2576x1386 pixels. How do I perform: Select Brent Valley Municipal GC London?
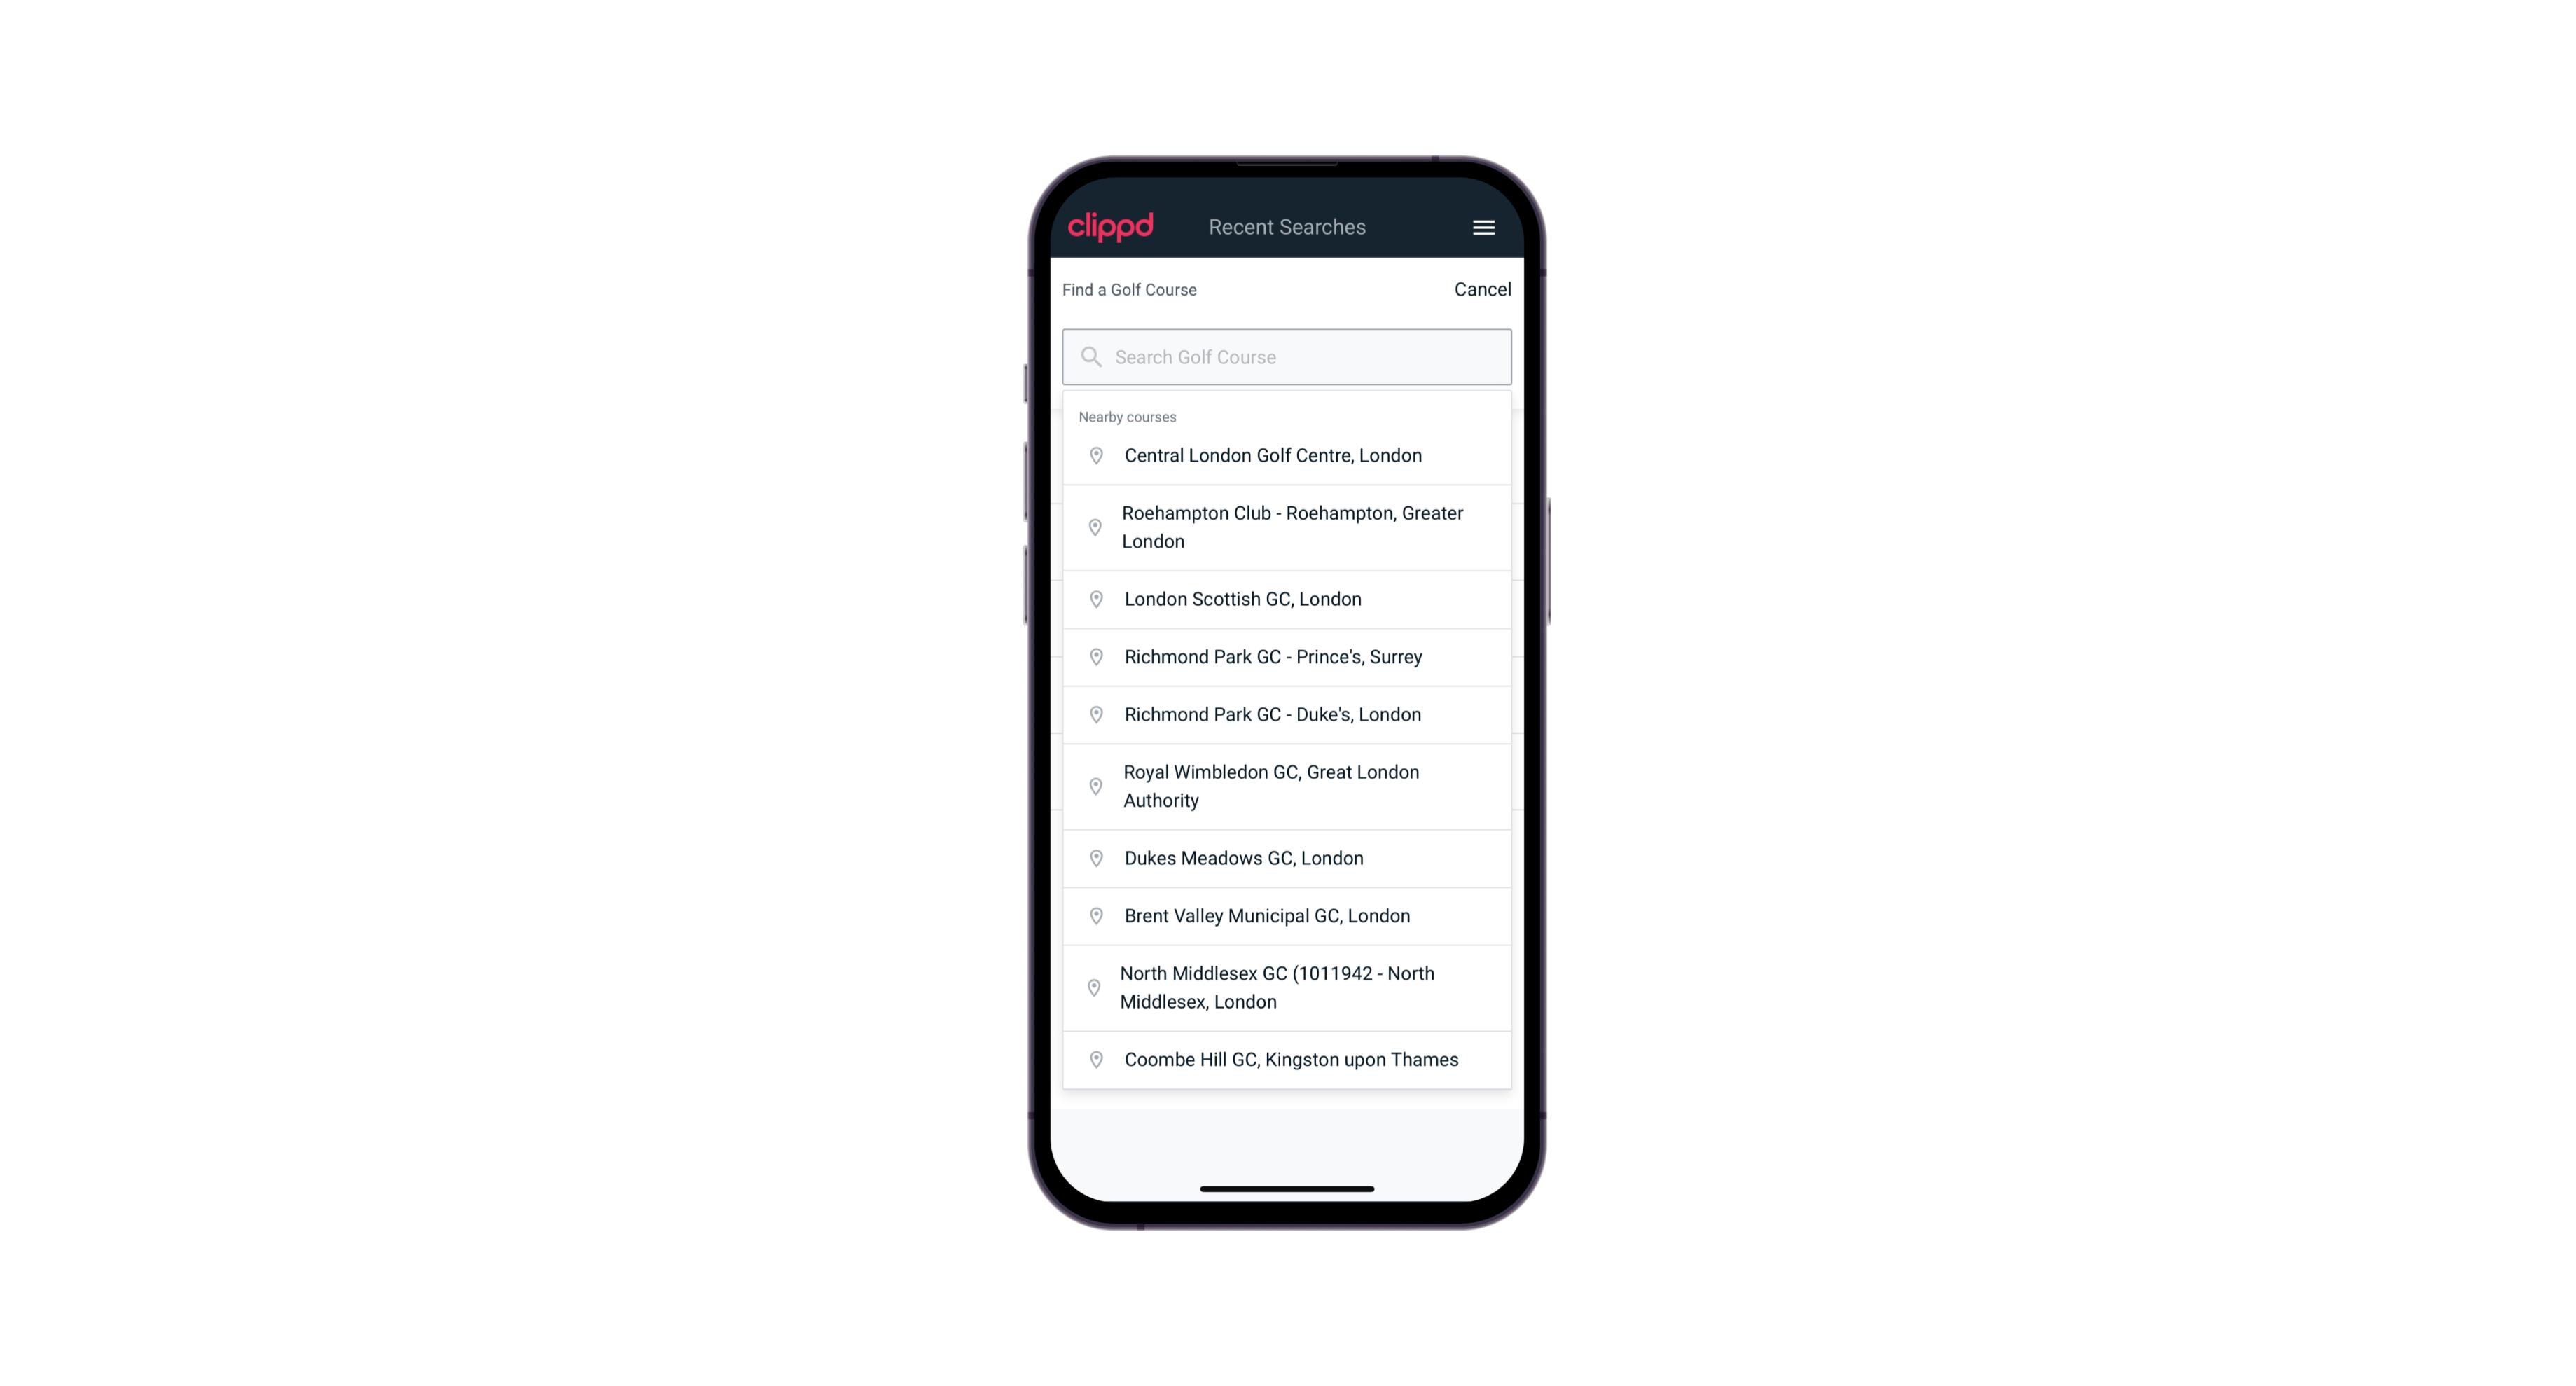pyautogui.click(x=1287, y=915)
